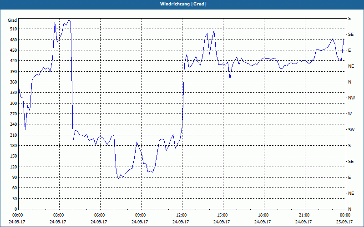
Task: Click the NW compass direction label
Action: [351, 98]
